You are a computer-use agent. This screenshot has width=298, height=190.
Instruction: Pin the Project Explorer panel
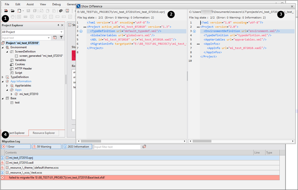pyautogui.click(x=58, y=25)
